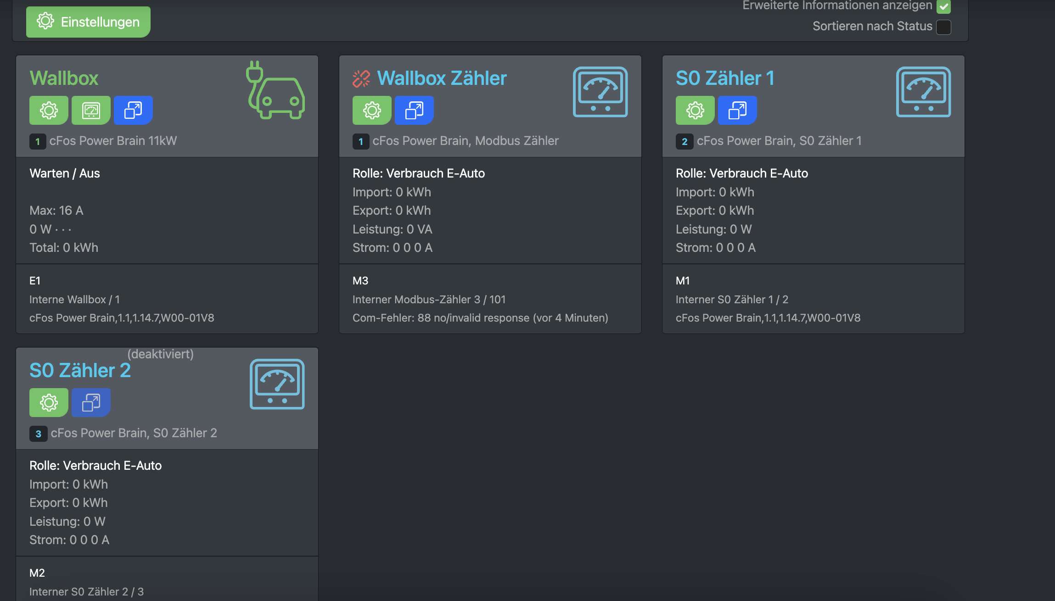
Task: Click Wallbox Zähler gauge meter icon
Action: coord(600,92)
